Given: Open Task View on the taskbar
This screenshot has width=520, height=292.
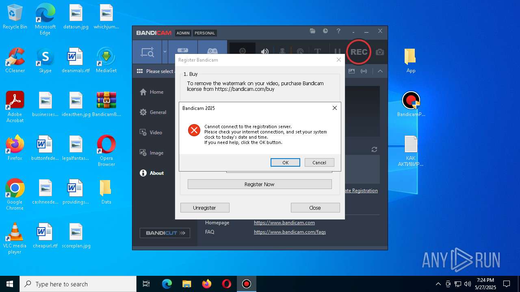Looking at the screenshot, I should 146,284.
